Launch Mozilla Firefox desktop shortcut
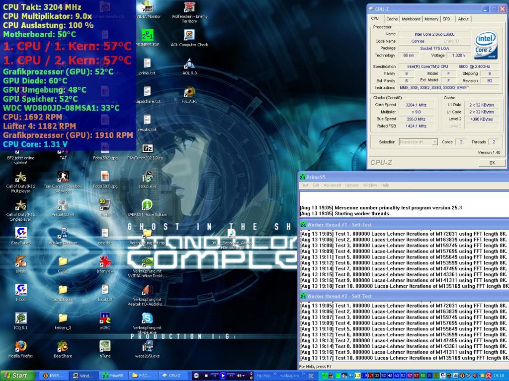 21,349
